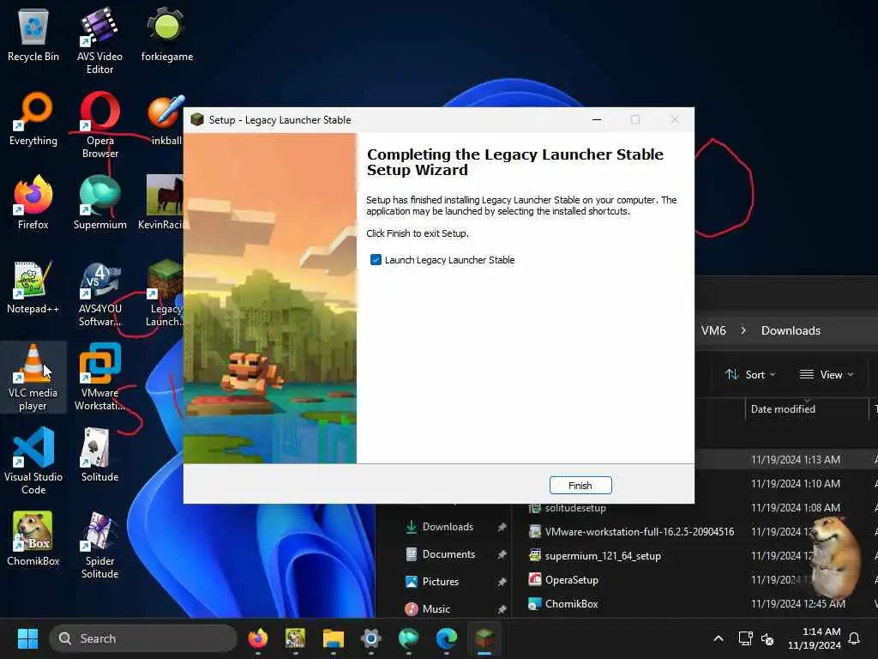Select forkiegame desktop icon
The width and height of the screenshot is (878, 659).
[167, 35]
